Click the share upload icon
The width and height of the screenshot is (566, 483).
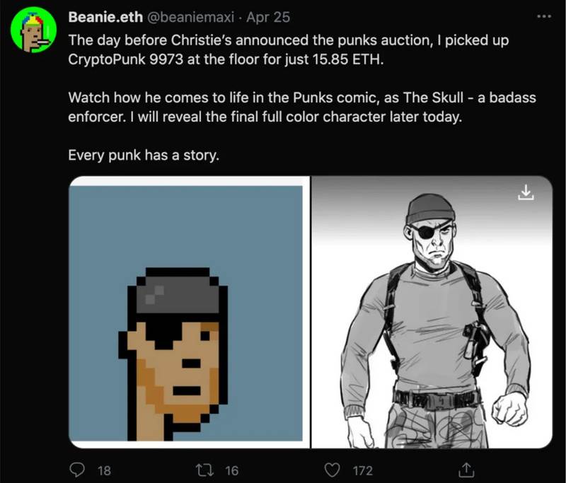tap(466, 470)
